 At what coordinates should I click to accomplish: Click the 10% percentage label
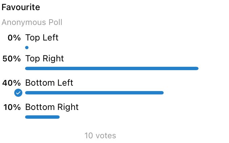[x=12, y=108]
